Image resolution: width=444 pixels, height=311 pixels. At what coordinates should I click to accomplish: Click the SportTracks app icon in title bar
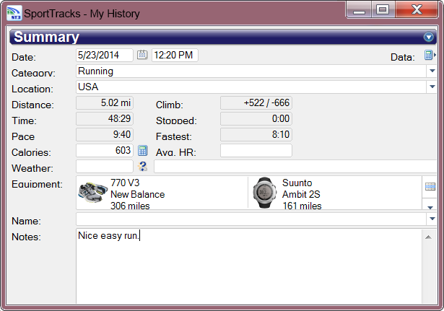pos(14,13)
